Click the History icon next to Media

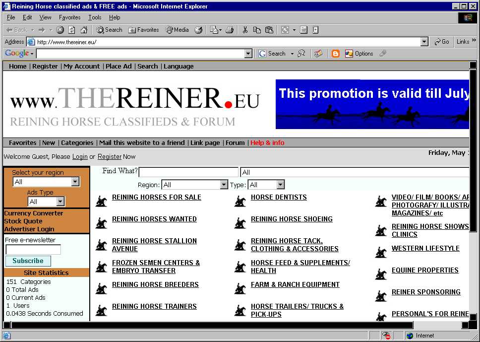coord(198,30)
